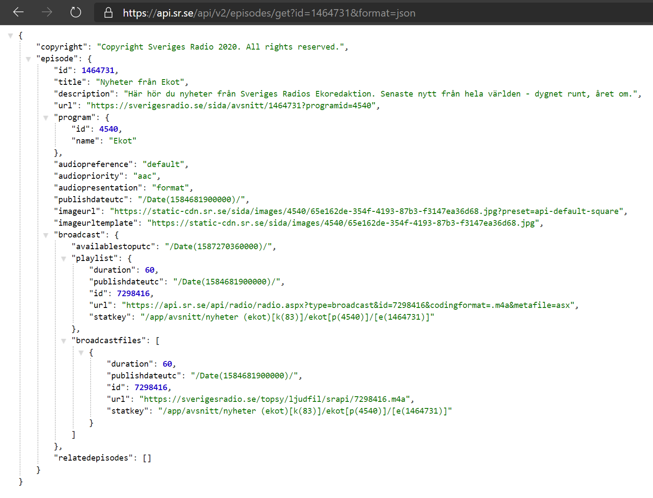Click the description value starting "Här hör du"
Viewport: 653px width, 498px height.
coord(381,94)
